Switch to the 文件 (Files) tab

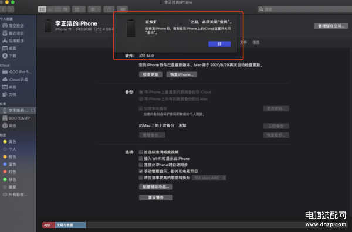click(x=243, y=42)
